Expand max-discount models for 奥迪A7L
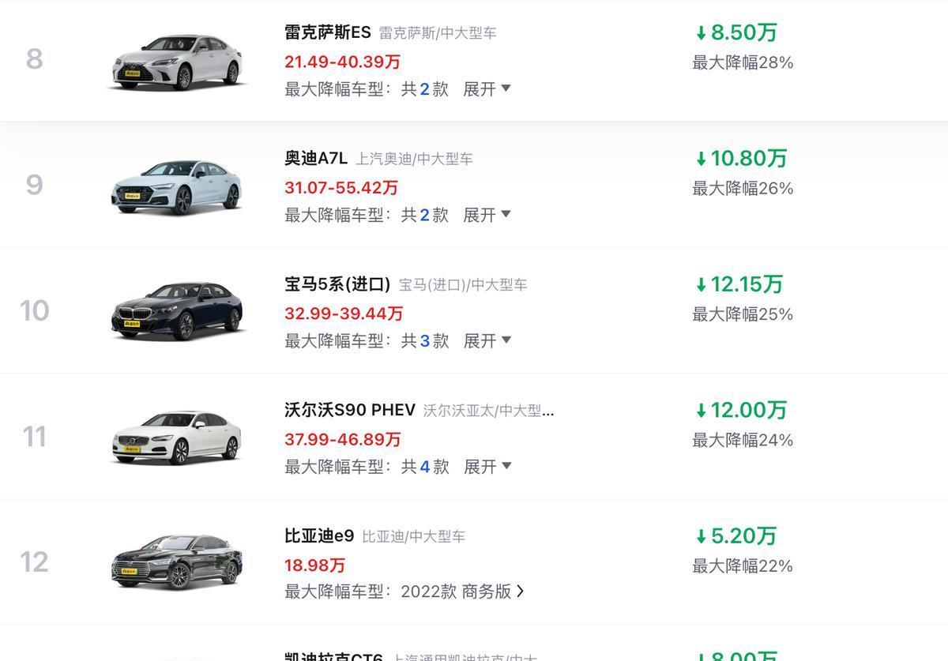This screenshot has width=948, height=661. click(487, 215)
